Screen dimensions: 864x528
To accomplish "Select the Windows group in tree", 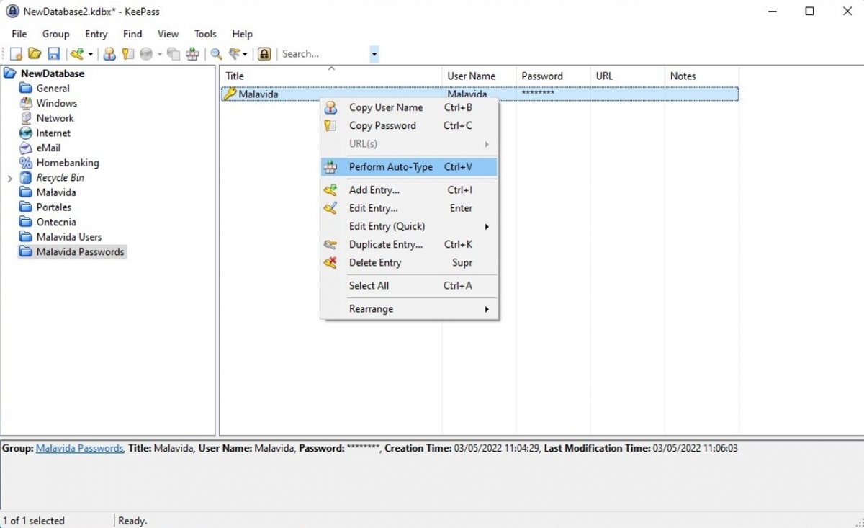I will 56,104.
